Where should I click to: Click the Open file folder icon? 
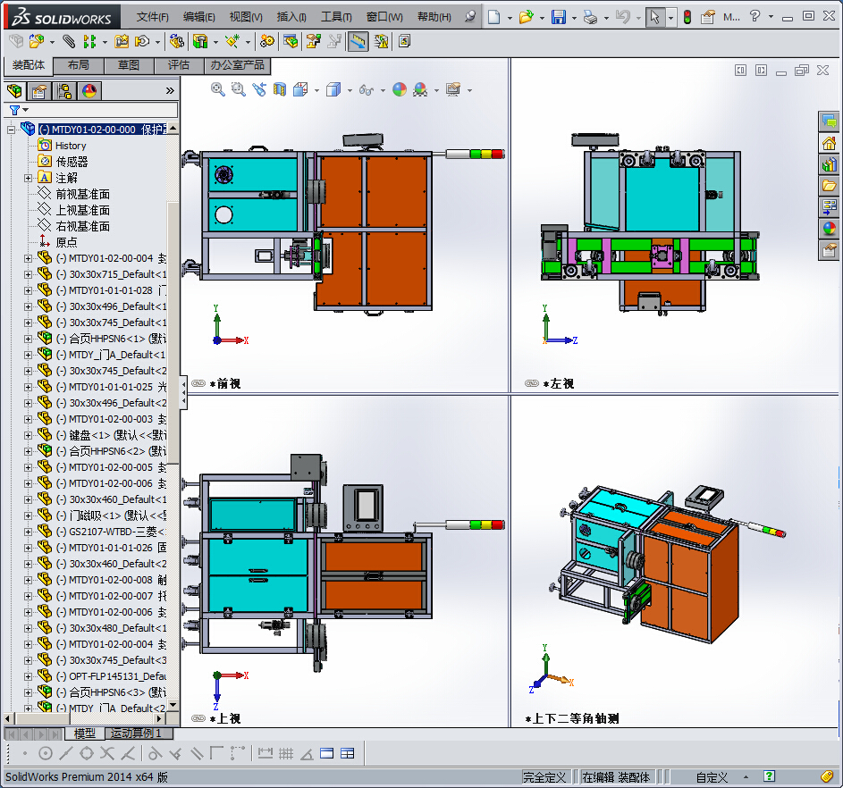[x=526, y=17]
